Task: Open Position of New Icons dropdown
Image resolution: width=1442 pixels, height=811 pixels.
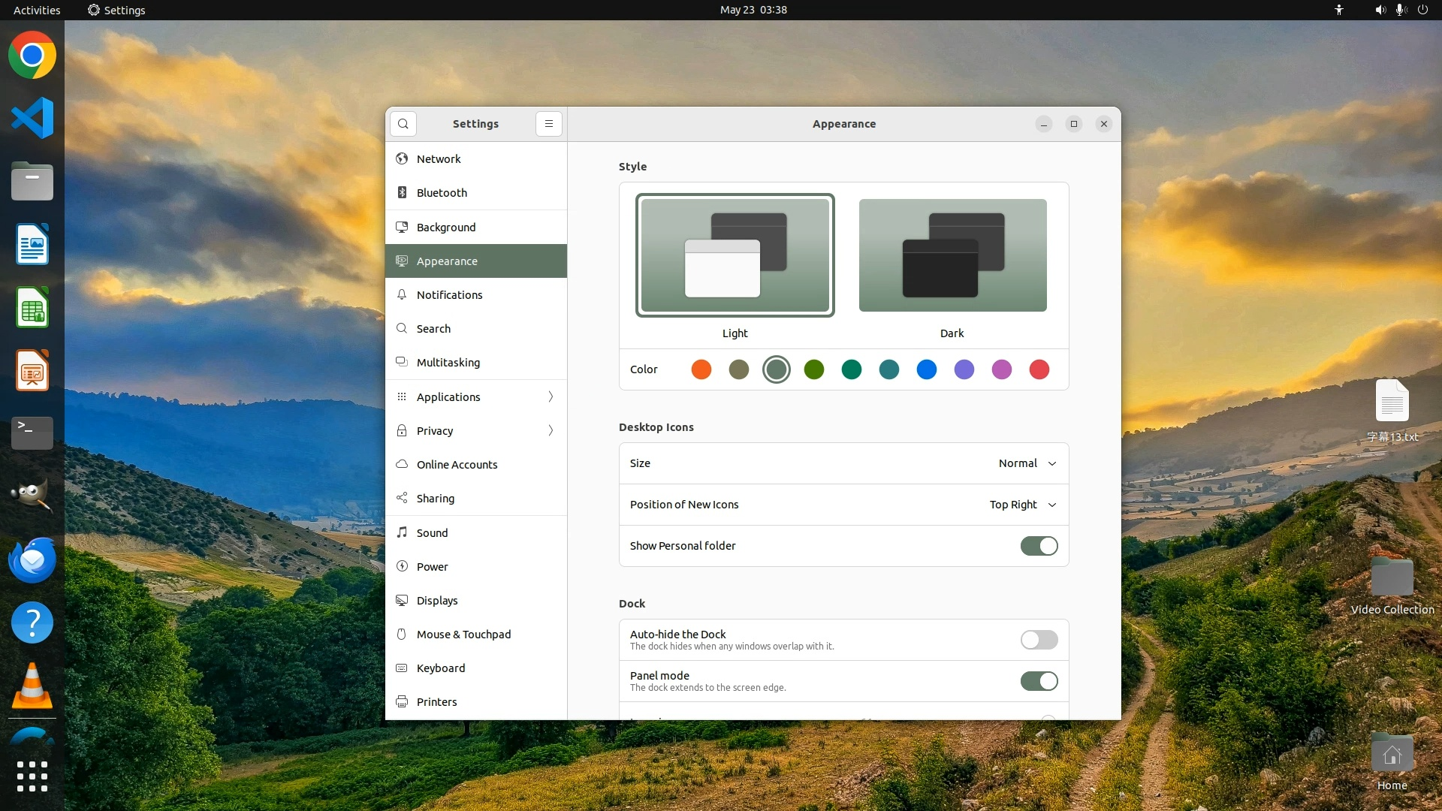Action: coord(1022,505)
